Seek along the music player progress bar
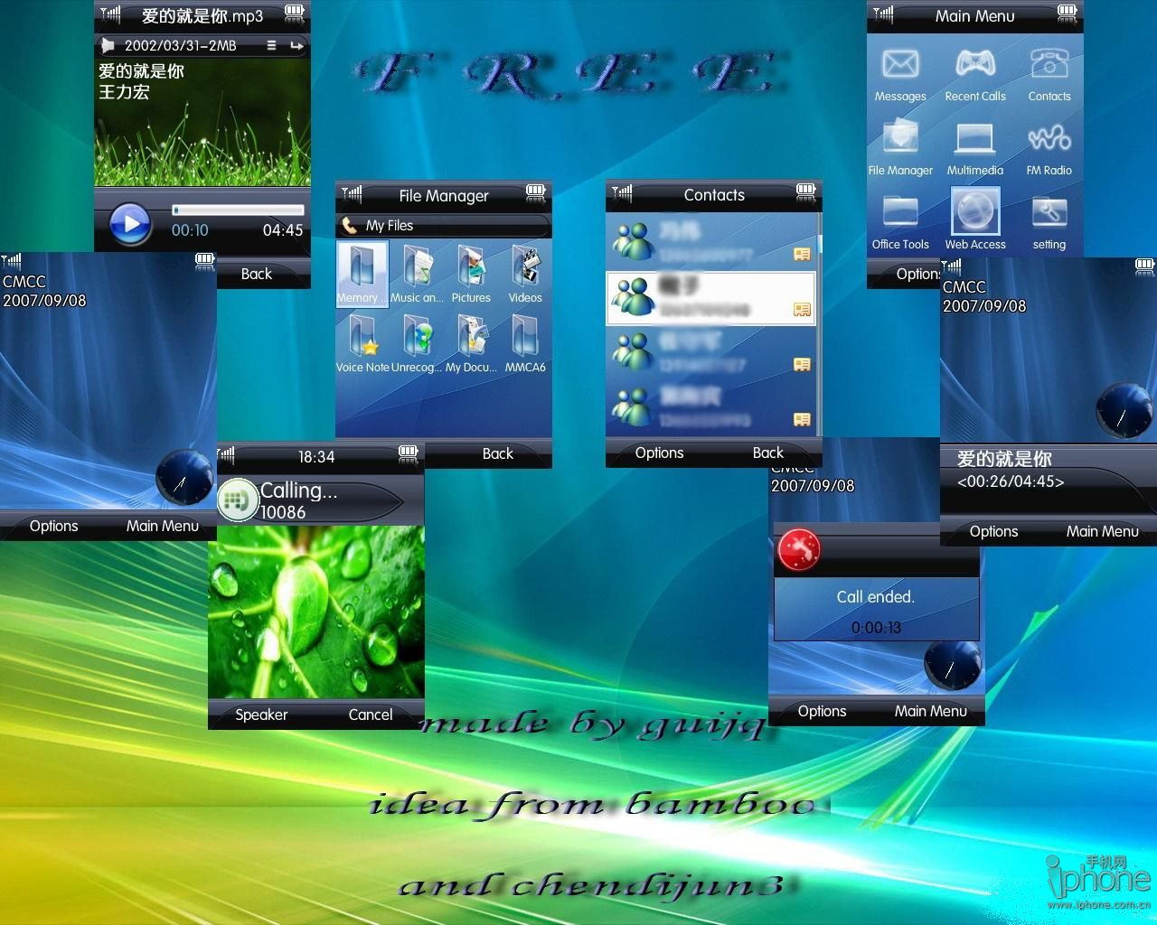 pos(238,210)
